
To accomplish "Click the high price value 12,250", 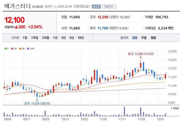I will pos(103,17).
